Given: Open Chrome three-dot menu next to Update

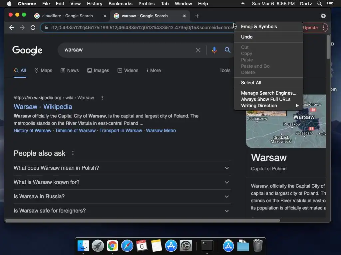Looking at the screenshot, I should [324, 28].
